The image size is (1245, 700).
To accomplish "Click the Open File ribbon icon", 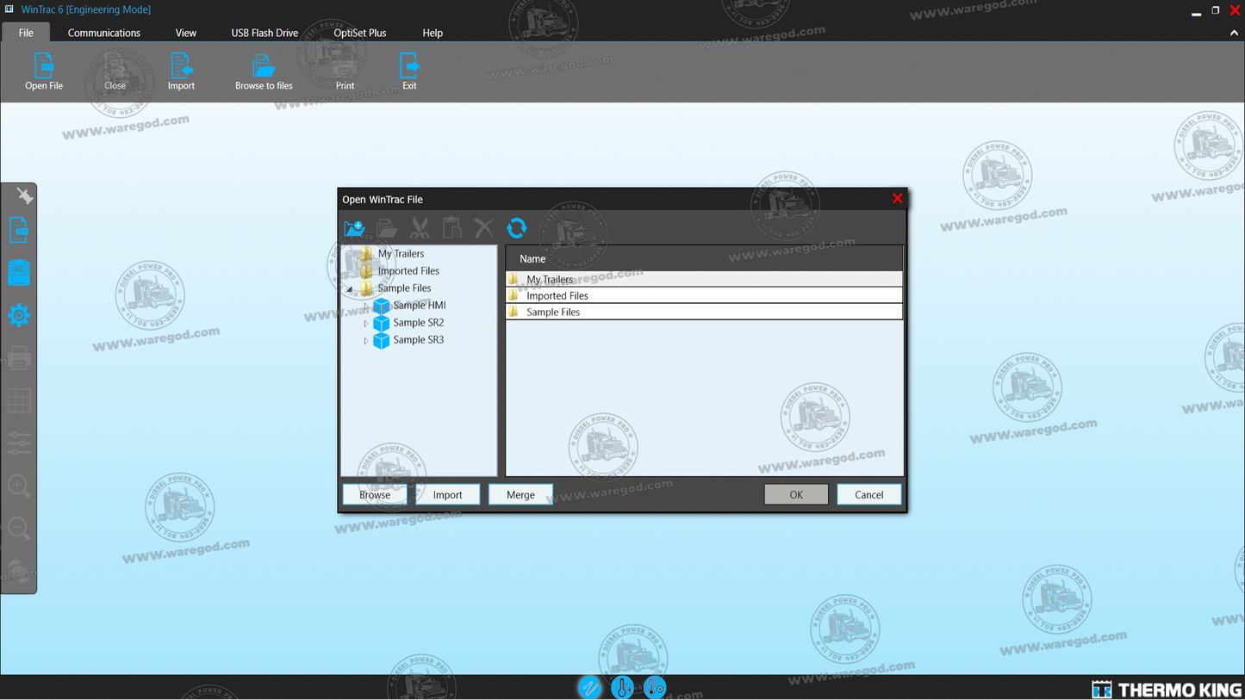I will (x=43, y=72).
